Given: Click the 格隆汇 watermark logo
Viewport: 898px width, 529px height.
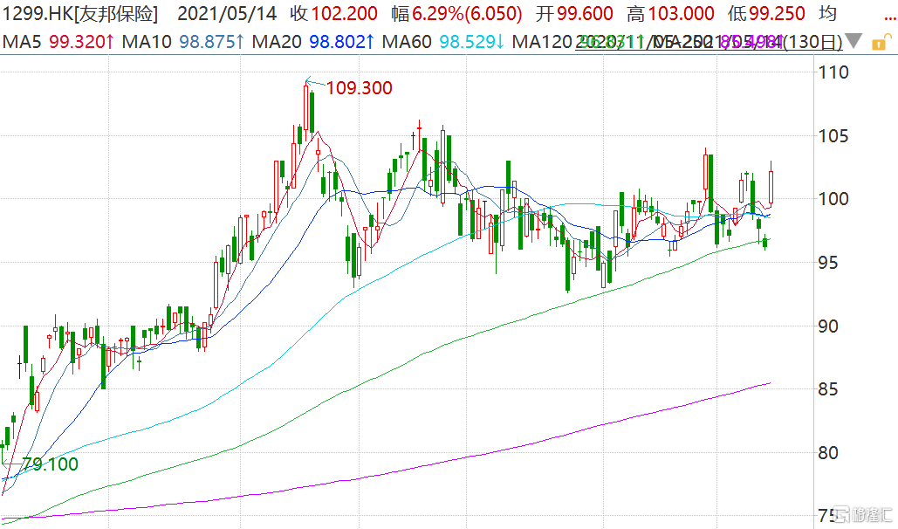Looking at the screenshot, I should point(864,514).
